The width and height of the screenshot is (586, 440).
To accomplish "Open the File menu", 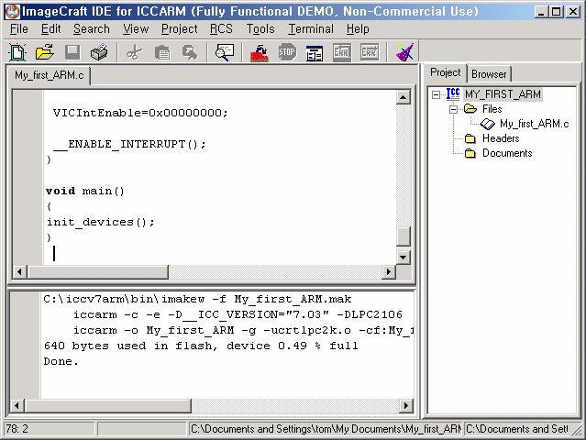I will point(18,28).
